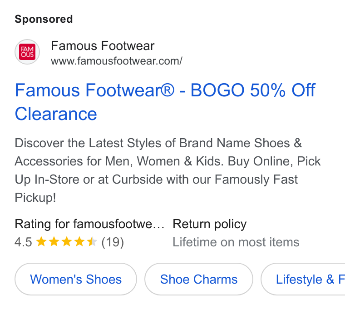The width and height of the screenshot is (345, 310).
Task: Open the Women's Shoes sitelink chip
Action: 76,279
